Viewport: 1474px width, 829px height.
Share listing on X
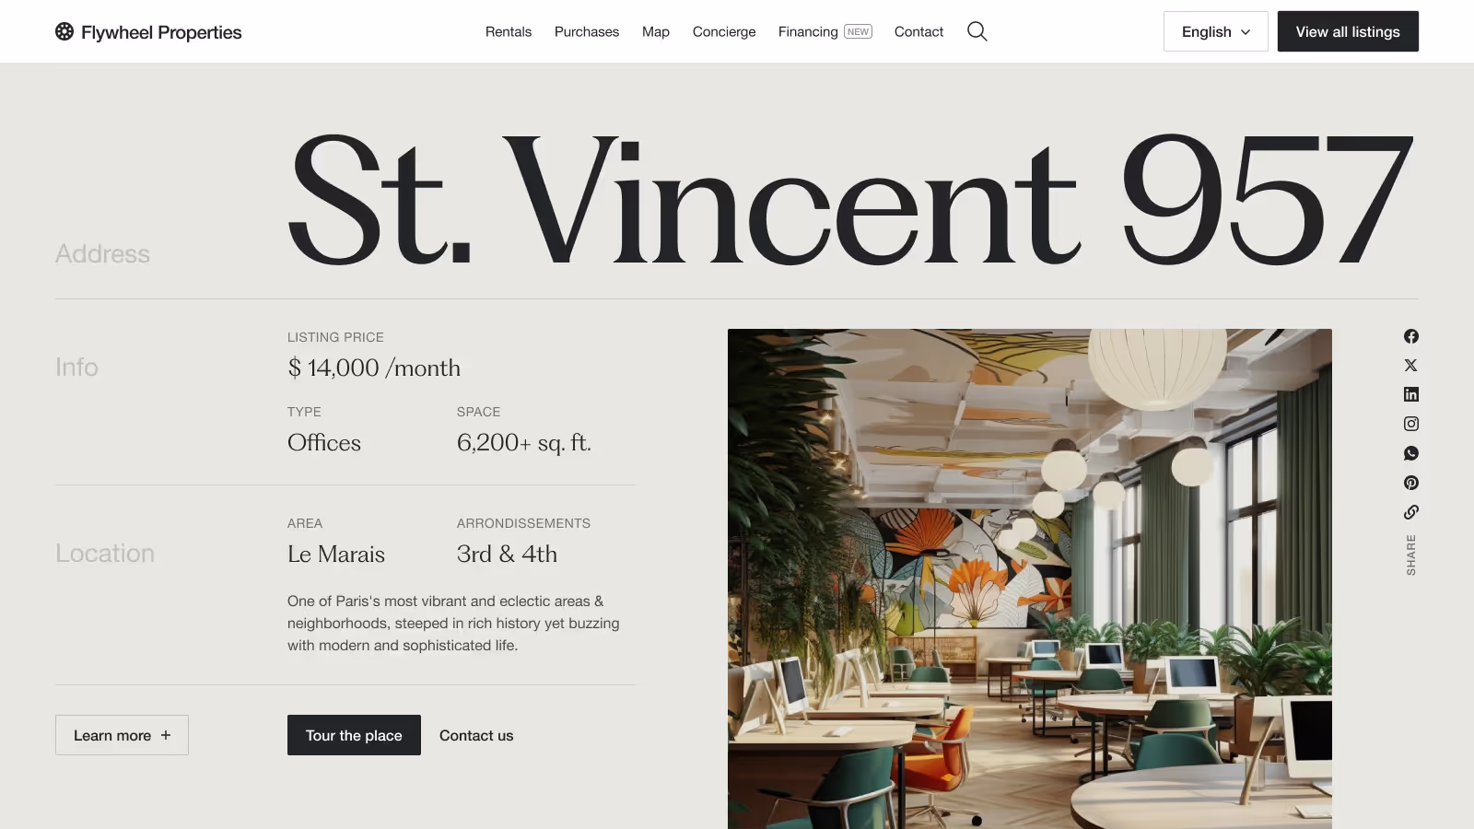1410,366
